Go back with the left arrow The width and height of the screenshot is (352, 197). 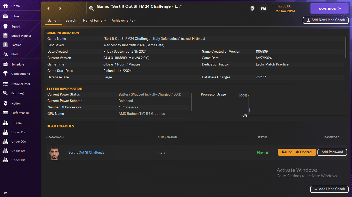pos(48,8)
